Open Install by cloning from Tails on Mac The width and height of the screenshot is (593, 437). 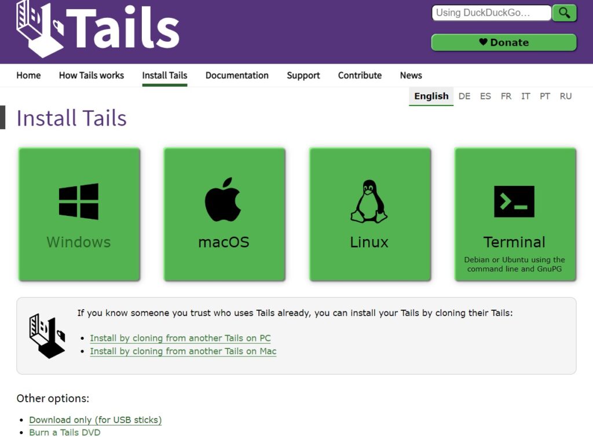point(183,351)
